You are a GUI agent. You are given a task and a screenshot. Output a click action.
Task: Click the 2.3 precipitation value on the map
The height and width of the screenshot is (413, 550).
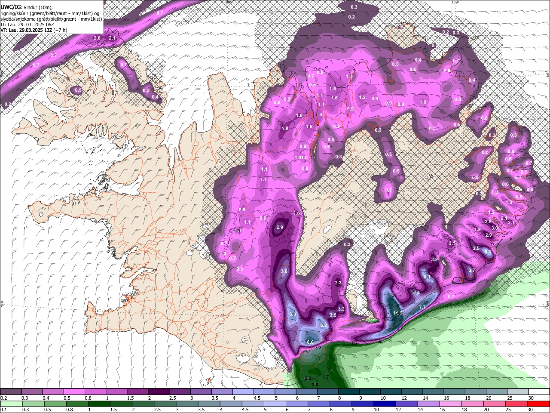pos(338,283)
